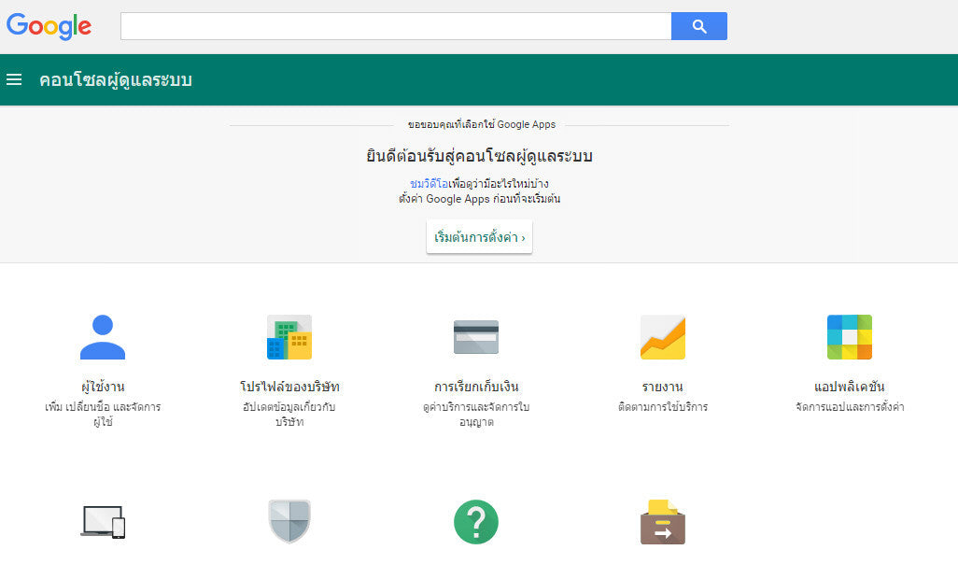This screenshot has width=958, height=564.
Task: Click the blue magnifier search button
Action: coord(699,25)
